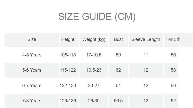Click the 122-130 height cell

pyautogui.click(x=68, y=86)
